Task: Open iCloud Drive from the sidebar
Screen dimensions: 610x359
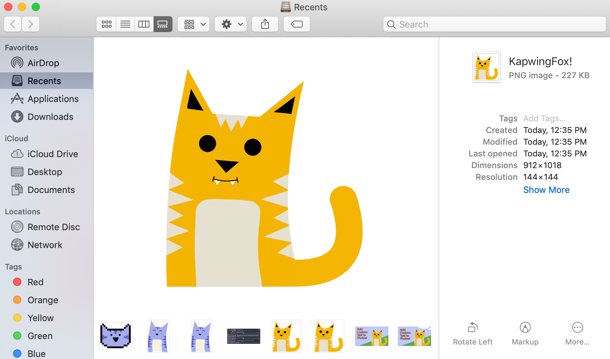Action: 53,154
